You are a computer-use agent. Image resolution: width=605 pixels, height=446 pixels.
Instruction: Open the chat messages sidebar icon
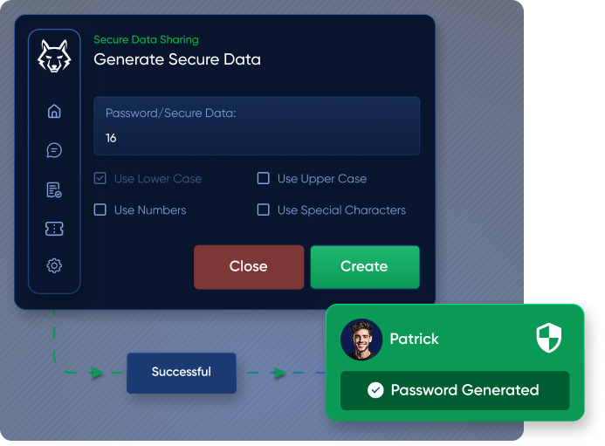pyautogui.click(x=54, y=150)
